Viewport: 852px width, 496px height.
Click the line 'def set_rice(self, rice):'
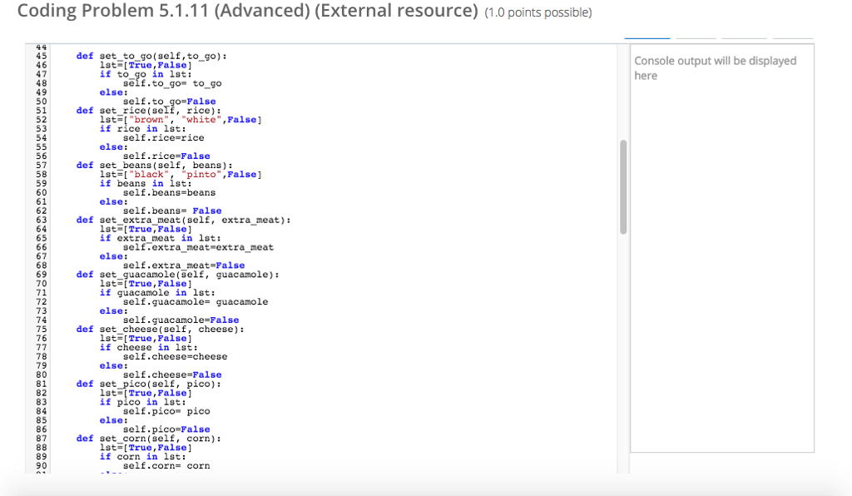point(149,111)
